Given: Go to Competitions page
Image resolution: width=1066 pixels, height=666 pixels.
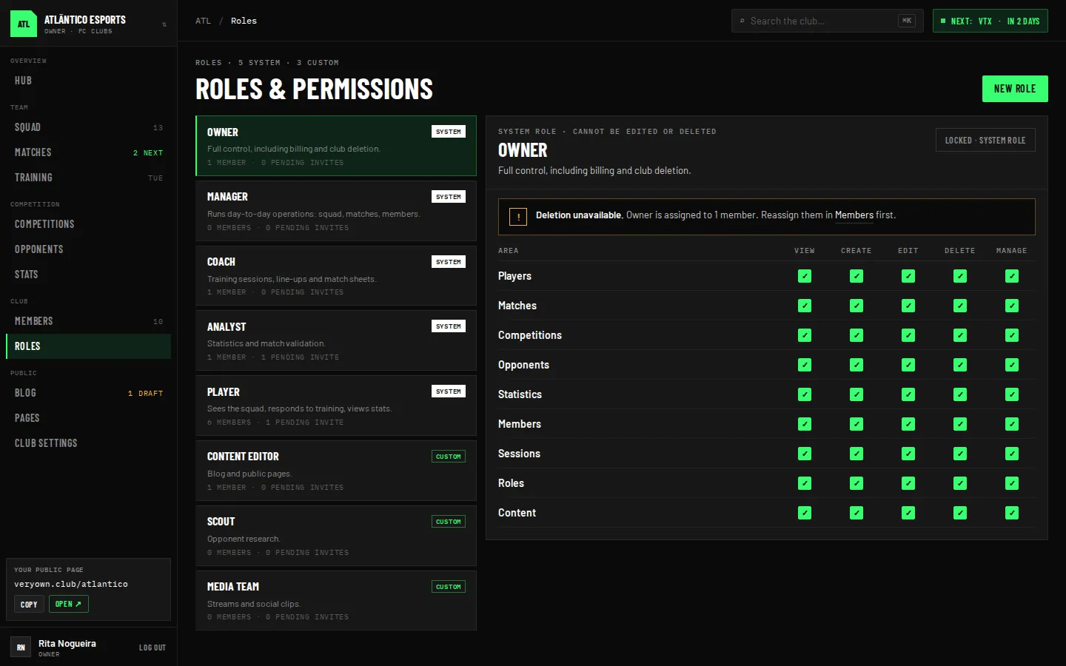Looking at the screenshot, I should pos(89,224).
